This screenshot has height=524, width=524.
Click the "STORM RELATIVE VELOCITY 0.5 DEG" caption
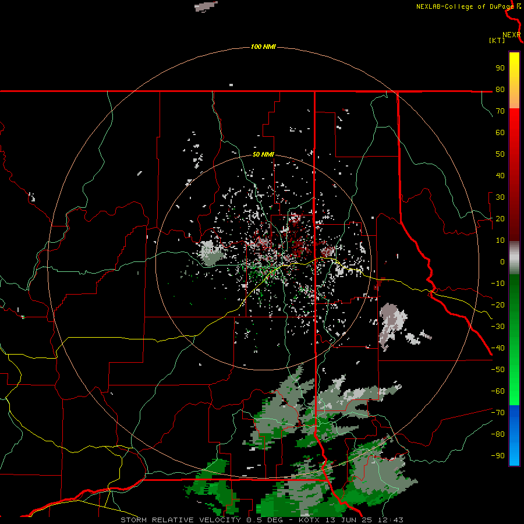point(201,520)
